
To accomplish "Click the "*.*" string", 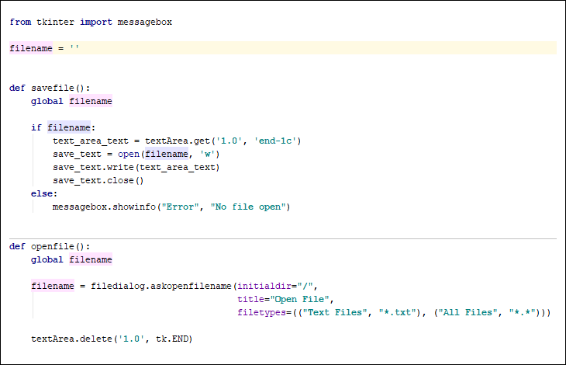I will pyautogui.click(x=523, y=312).
